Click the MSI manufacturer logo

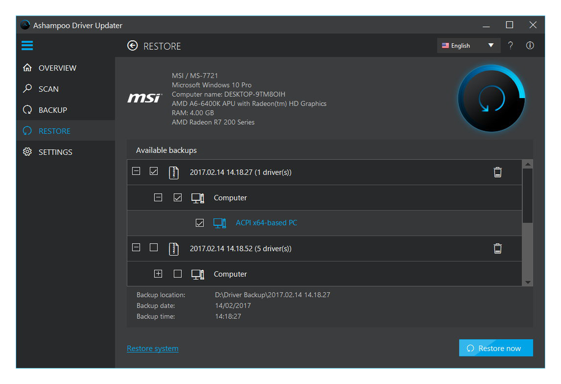[145, 98]
